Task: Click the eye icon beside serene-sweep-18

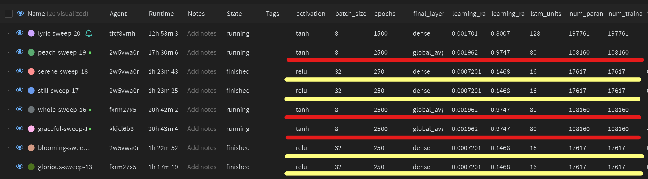Action: [x=20, y=71]
